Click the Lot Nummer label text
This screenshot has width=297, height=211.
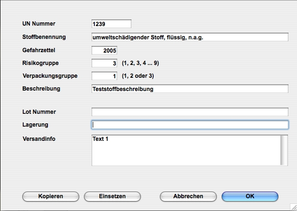(39, 112)
